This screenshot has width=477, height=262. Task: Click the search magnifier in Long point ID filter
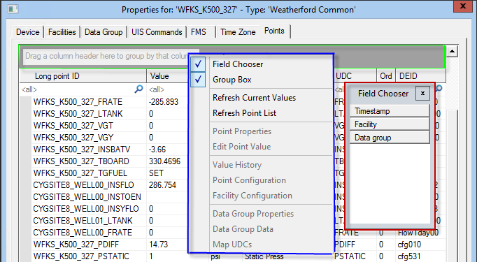coord(138,89)
